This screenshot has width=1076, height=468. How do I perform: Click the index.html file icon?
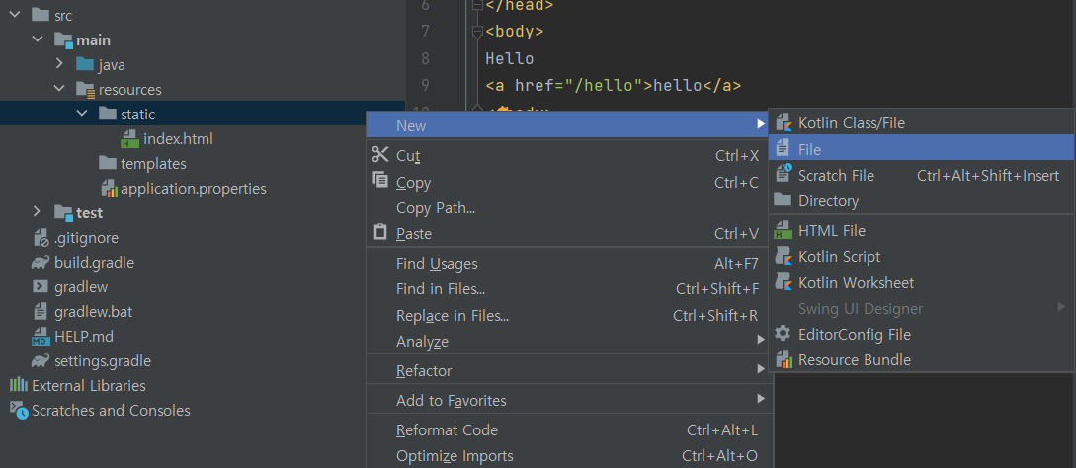[129, 138]
